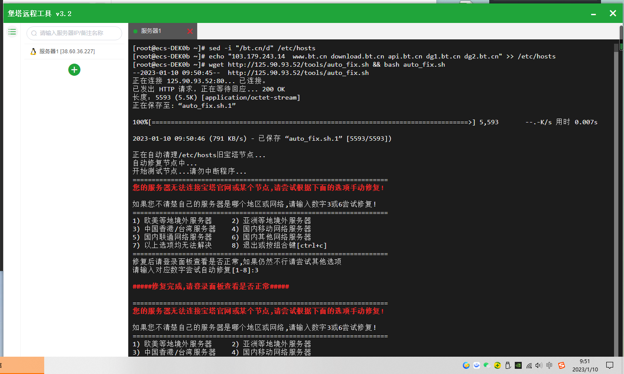Click the first option 2) 亚洲等地境外服务器
This screenshot has height=374, width=624.
(271, 221)
